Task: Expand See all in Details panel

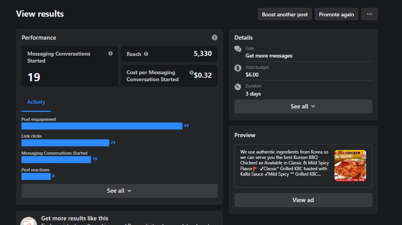Action: [303, 106]
